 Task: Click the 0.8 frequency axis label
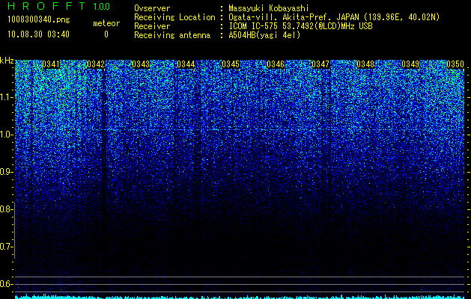pyautogui.click(x=6, y=209)
